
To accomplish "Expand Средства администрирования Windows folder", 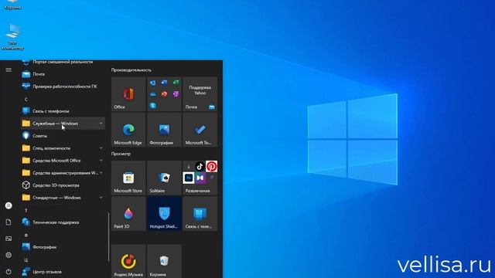I will [63, 173].
